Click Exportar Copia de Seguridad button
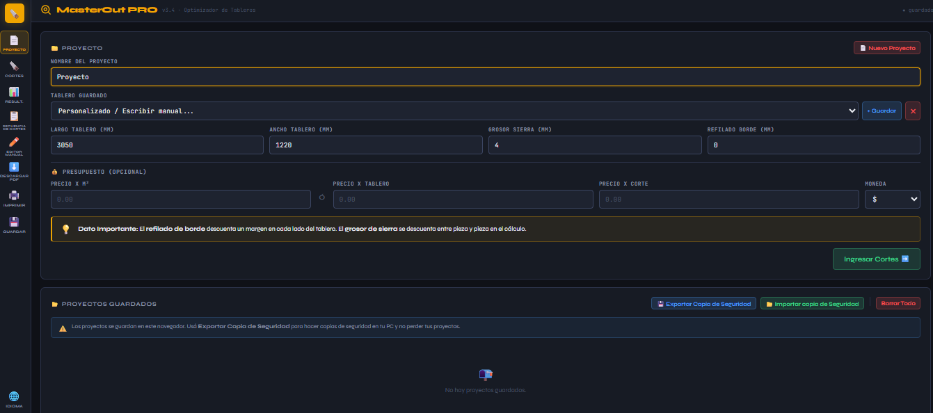Viewport: 933px width, 413px height. point(703,304)
